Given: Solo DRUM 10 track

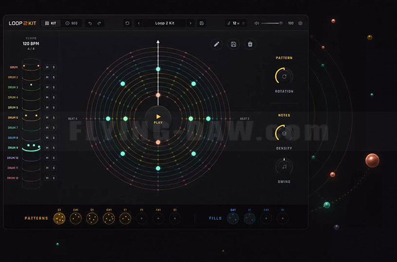Looking at the screenshot, I should (x=53, y=158).
